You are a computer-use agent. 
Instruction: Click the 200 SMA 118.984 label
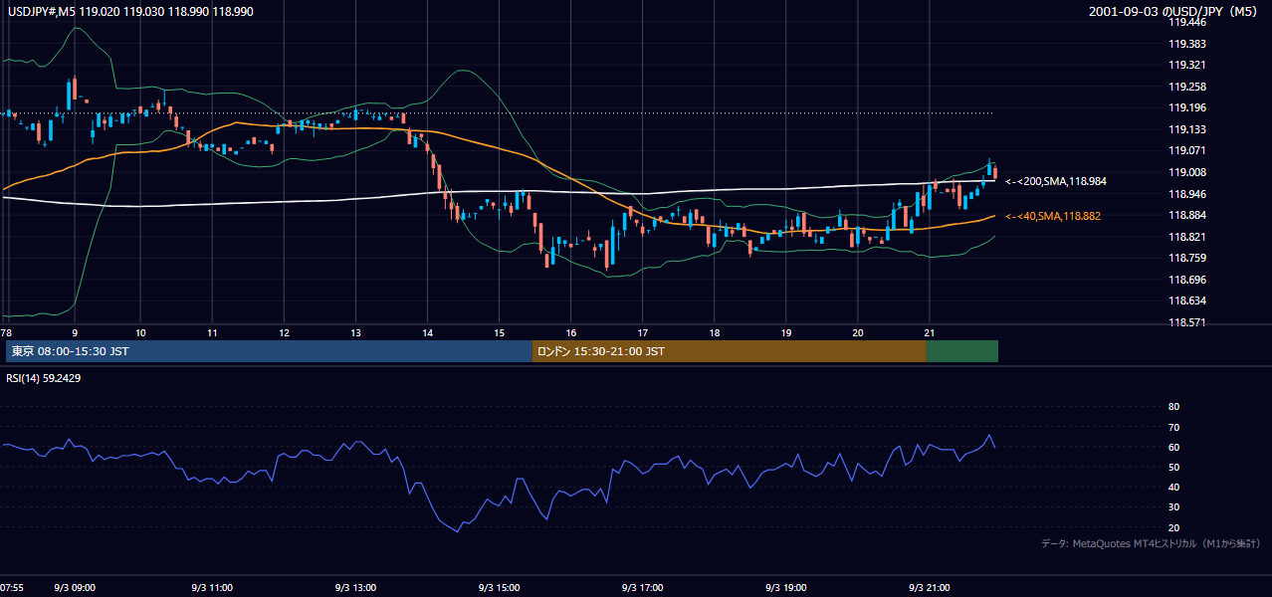1056,181
